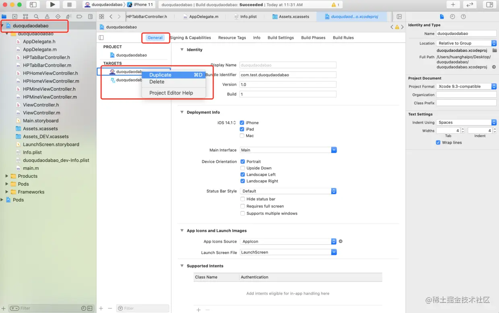Open the App Icons Source dropdown
The height and width of the screenshot is (313, 499).
point(288,241)
